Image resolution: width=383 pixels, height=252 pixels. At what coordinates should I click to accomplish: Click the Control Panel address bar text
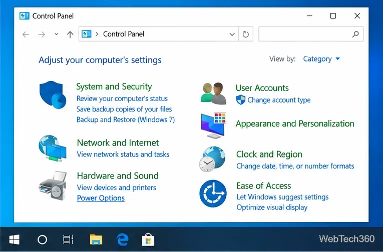(x=124, y=34)
